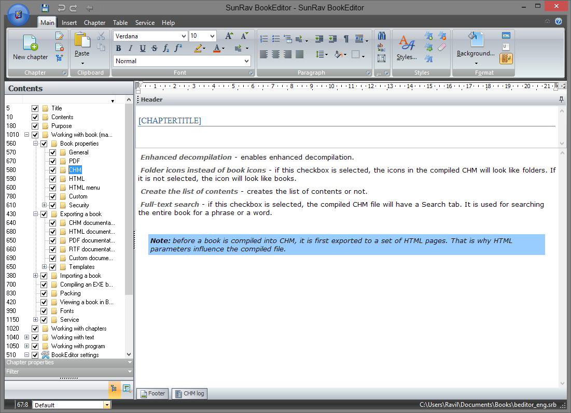Show paragraph marks with the pilcrow icon
This screenshot has width=571, height=413.
346,38
